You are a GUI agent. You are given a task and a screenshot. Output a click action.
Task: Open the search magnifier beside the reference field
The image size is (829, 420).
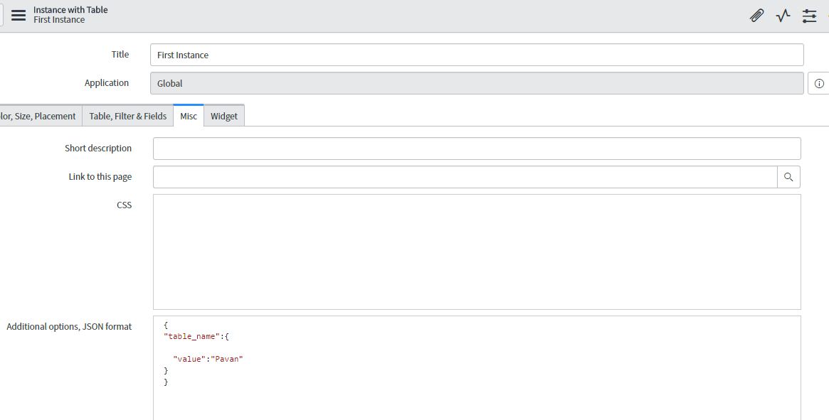click(788, 176)
